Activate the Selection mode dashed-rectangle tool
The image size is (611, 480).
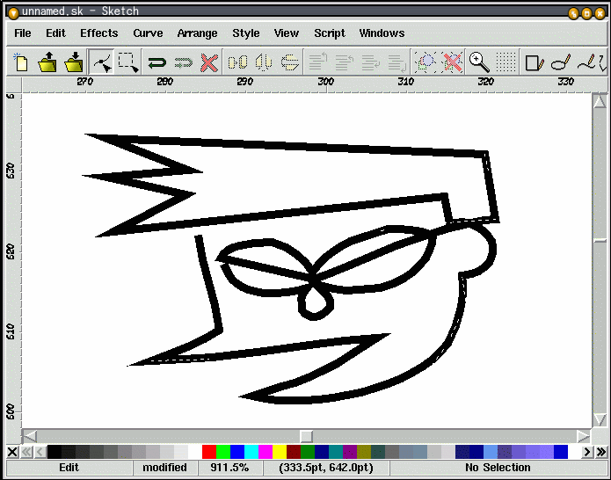click(128, 62)
